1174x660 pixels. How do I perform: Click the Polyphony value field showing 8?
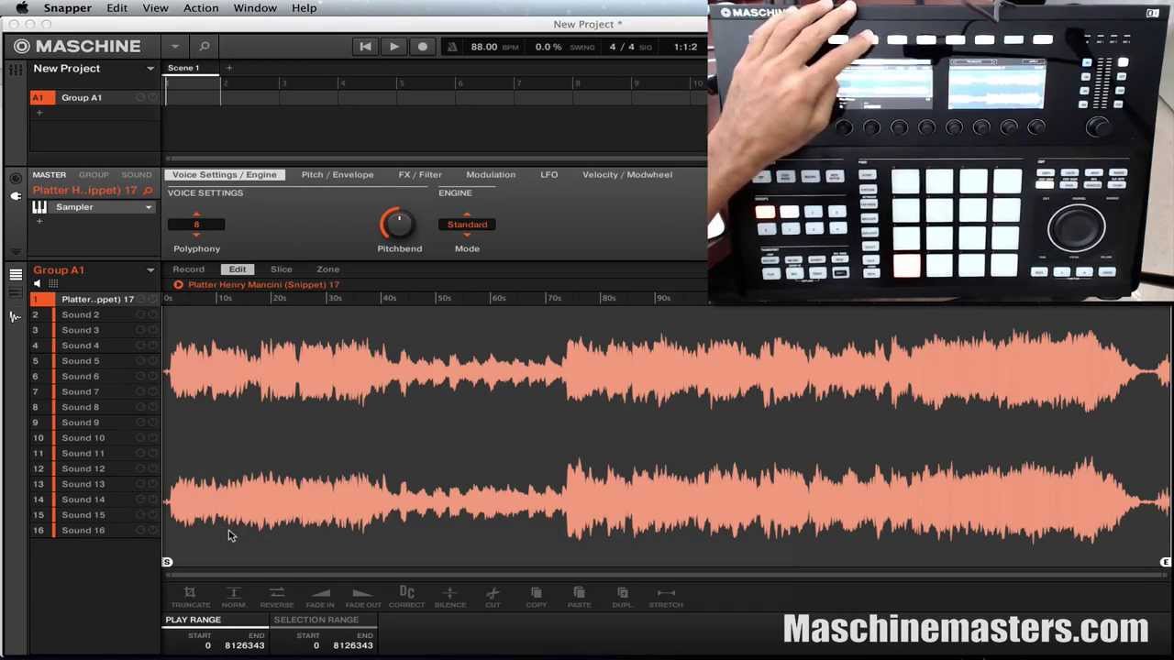[x=196, y=225]
